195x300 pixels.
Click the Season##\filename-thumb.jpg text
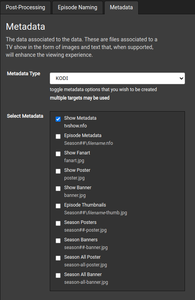tap(95, 213)
